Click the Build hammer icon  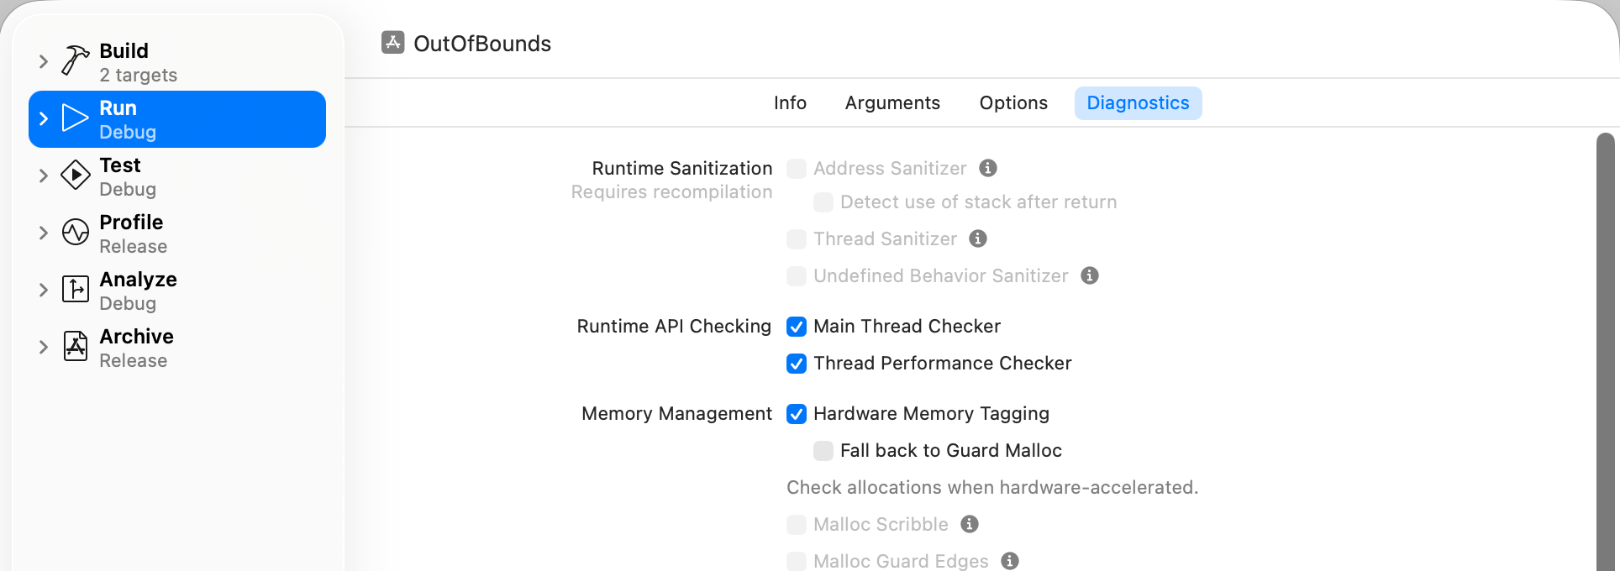[x=75, y=61]
